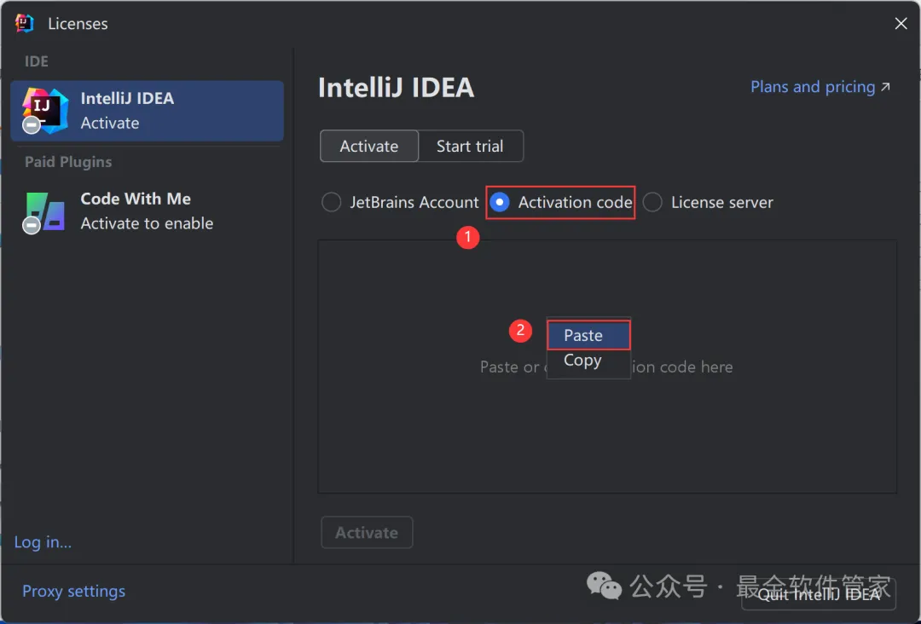This screenshot has width=921, height=624.
Task: Select the JetBrains Account radio option
Action: pos(331,203)
